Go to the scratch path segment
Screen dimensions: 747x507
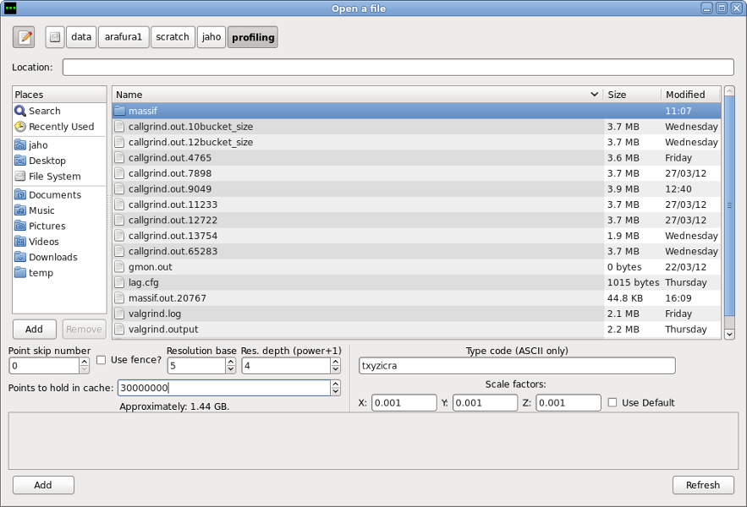click(173, 37)
